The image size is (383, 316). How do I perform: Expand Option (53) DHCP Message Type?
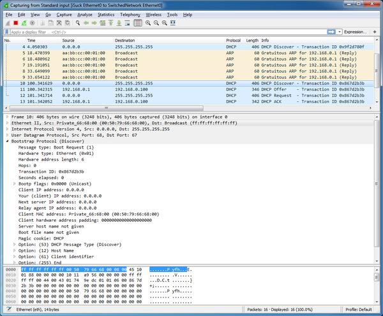pyautogui.click(x=14, y=244)
